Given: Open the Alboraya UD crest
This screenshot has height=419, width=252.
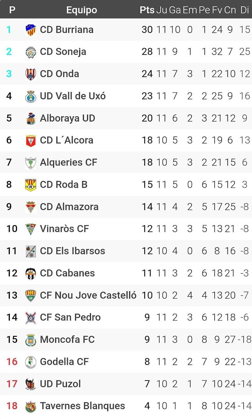Looking at the screenshot, I should coord(31,118).
